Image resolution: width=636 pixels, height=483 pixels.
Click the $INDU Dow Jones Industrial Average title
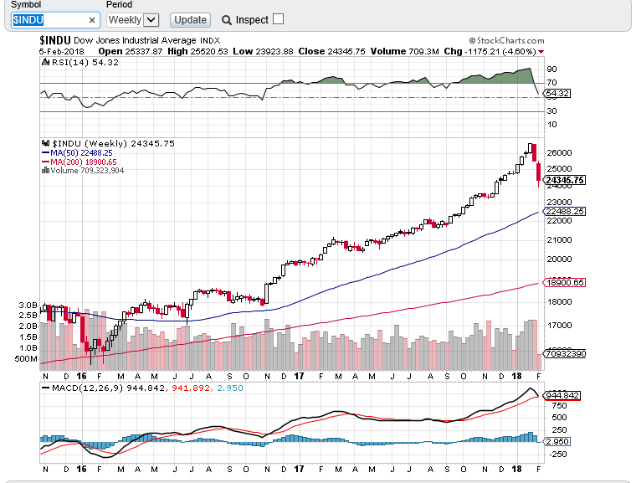tap(130, 40)
